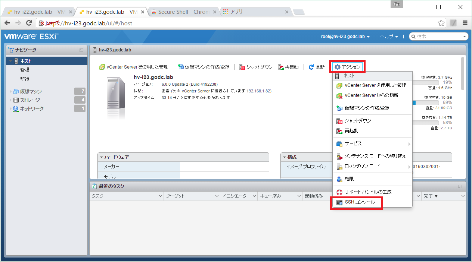Click the Storage icon in the navigator
The height and width of the screenshot is (262, 472).
(16, 100)
